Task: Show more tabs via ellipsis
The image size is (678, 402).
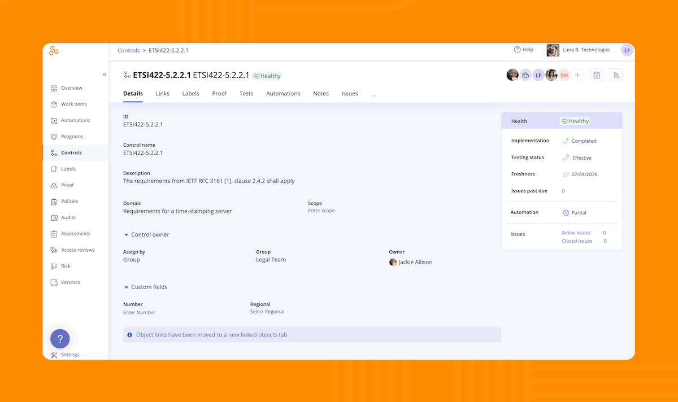Action: pos(373,94)
